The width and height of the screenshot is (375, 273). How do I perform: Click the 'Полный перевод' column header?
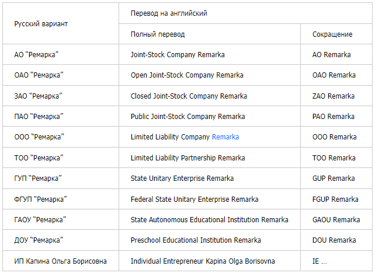pos(157,34)
